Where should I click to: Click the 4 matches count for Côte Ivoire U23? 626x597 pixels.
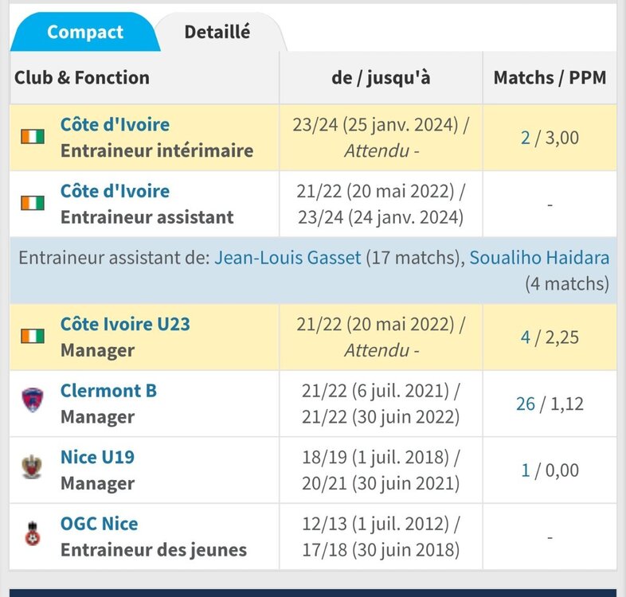(525, 338)
